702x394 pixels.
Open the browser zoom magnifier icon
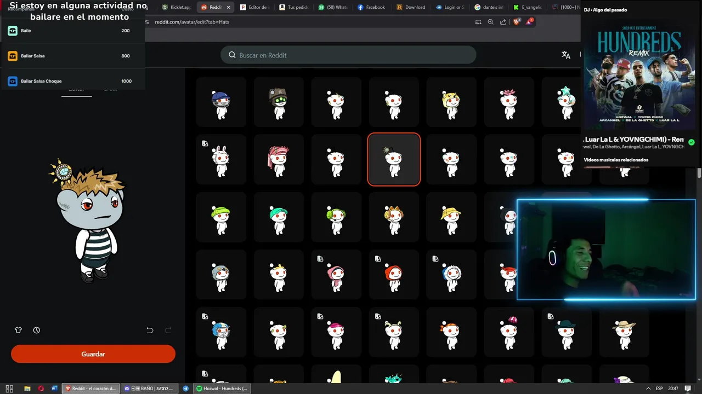click(x=490, y=22)
